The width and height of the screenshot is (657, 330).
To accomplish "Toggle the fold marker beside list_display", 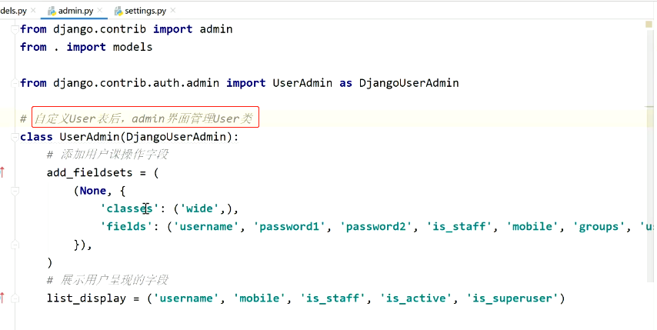I will (15, 298).
